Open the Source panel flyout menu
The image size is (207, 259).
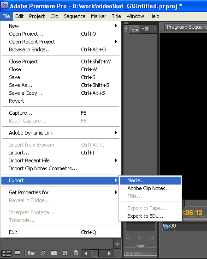click(145, 29)
